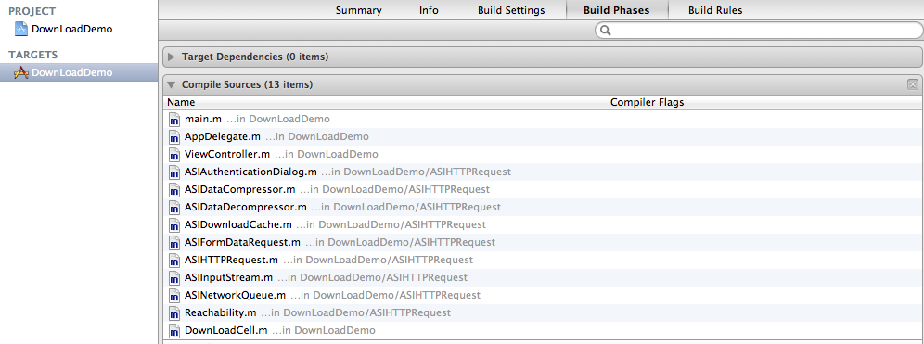Select the DownLoadCell.m row
Viewport: 924px width, 344px height.
point(542,330)
